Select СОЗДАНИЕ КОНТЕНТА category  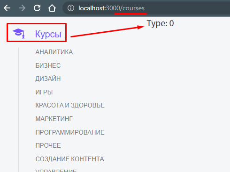coord(70,159)
